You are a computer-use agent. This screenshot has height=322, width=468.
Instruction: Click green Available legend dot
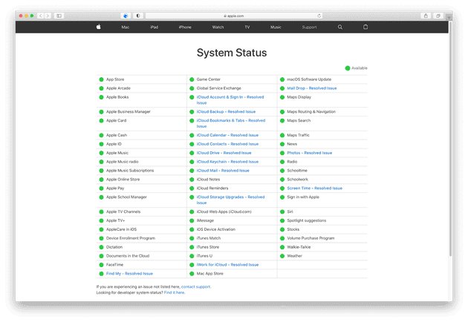coord(348,68)
